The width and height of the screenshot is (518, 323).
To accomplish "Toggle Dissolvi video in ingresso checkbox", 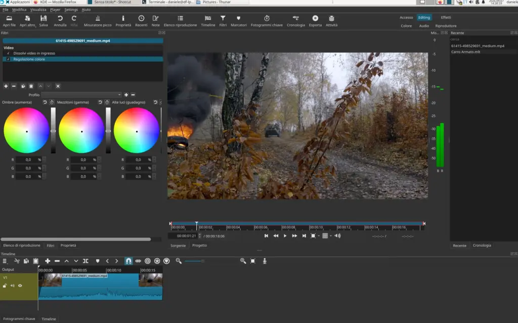I will click(8, 53).
